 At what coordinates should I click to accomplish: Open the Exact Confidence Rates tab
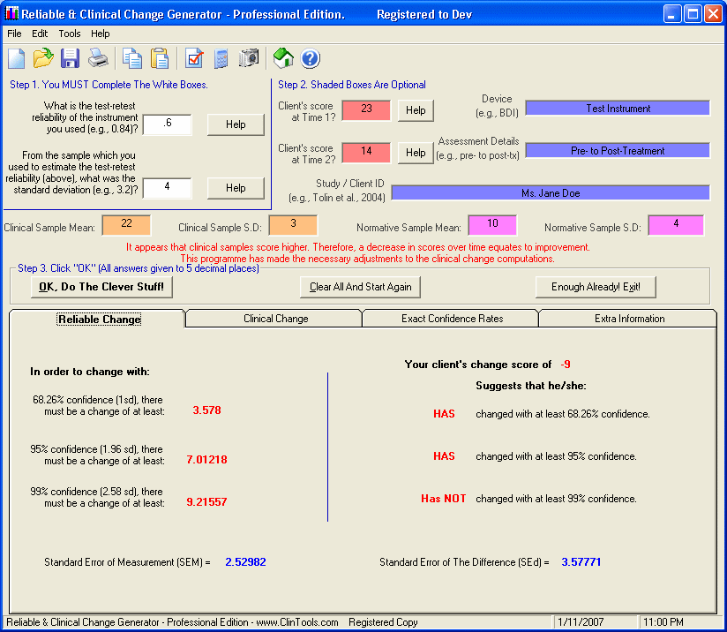451,319
